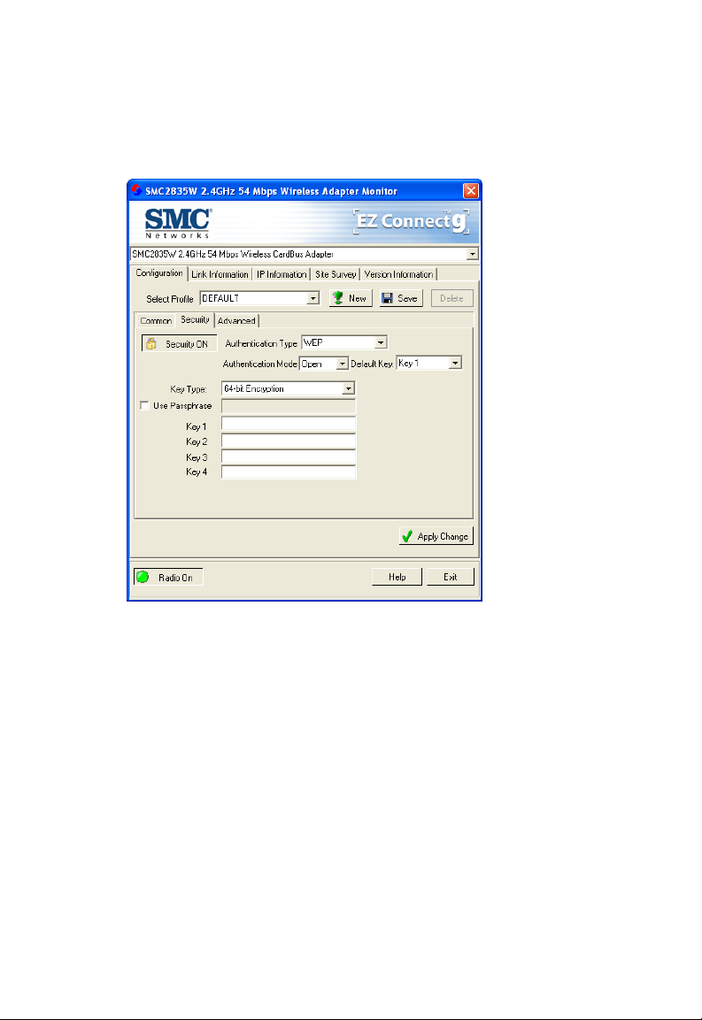Switch to the Configuration tab
This screenshot has height=1020, width=702.
pyautogui.click(x=158, y=273)
